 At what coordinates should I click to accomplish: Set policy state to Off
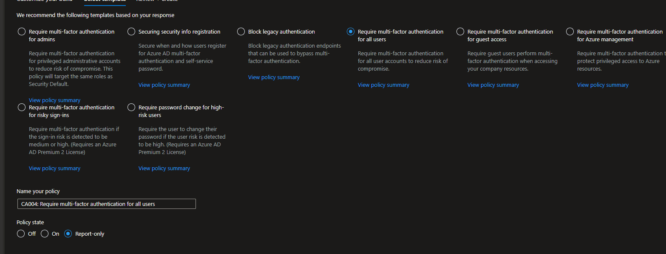(20, 234)
